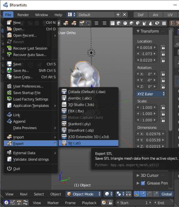The height and width of the screenshot is (207, 179).
Task: Open the viewport shading sphere dropdown
Action: (x=109, y=194)
